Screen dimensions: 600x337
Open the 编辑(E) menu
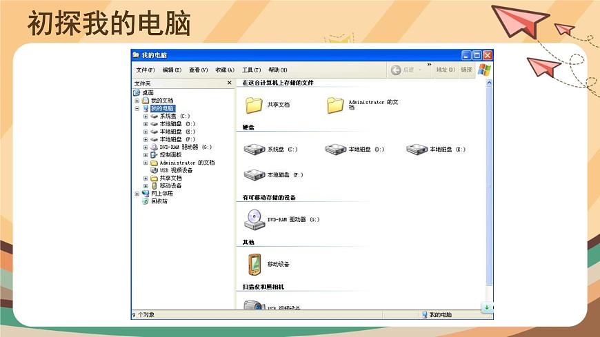tap(172, 70)
